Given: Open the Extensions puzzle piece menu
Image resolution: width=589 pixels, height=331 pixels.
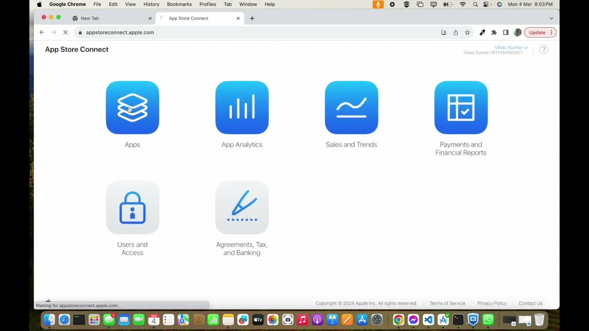Looking at the screenshot, I should tap(494, 32).
